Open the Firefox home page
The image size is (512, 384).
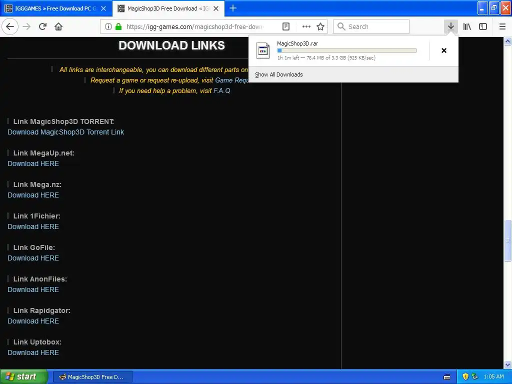click(58, 26)
